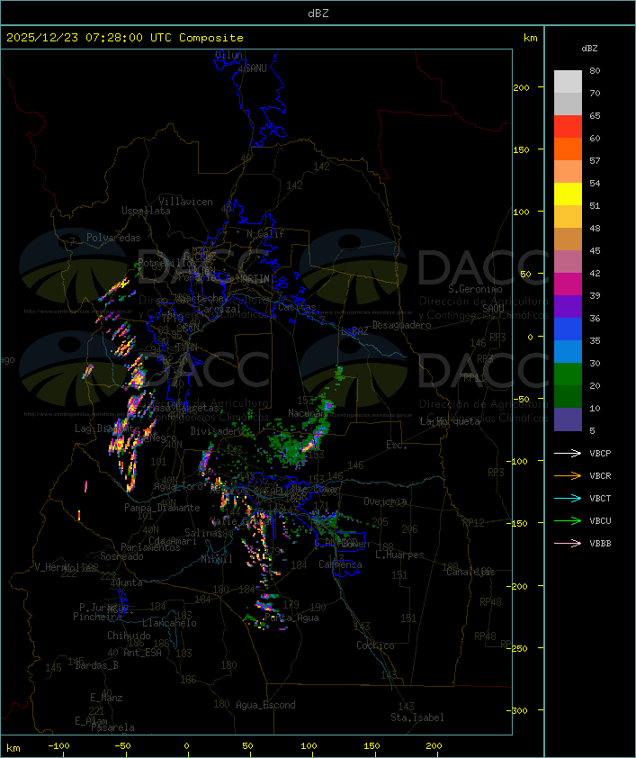Pick the green 20-30 dBZ swatch
The width and height of the screenshot is (636, 758).
(x=568, y=374)
